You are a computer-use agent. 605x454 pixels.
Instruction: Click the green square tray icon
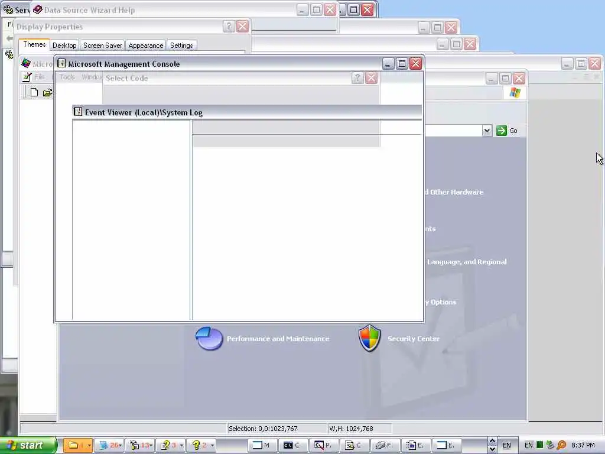[x=540, y=445]
